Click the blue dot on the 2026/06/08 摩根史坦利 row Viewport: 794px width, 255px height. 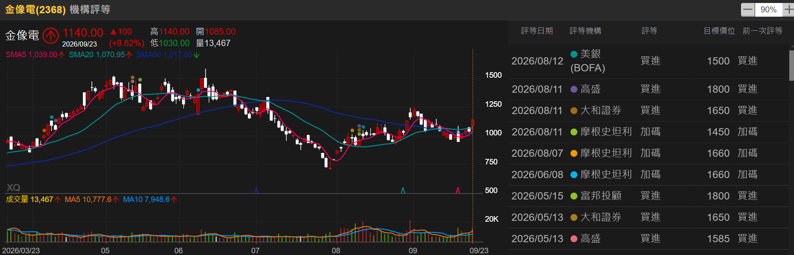coord(574,175)
